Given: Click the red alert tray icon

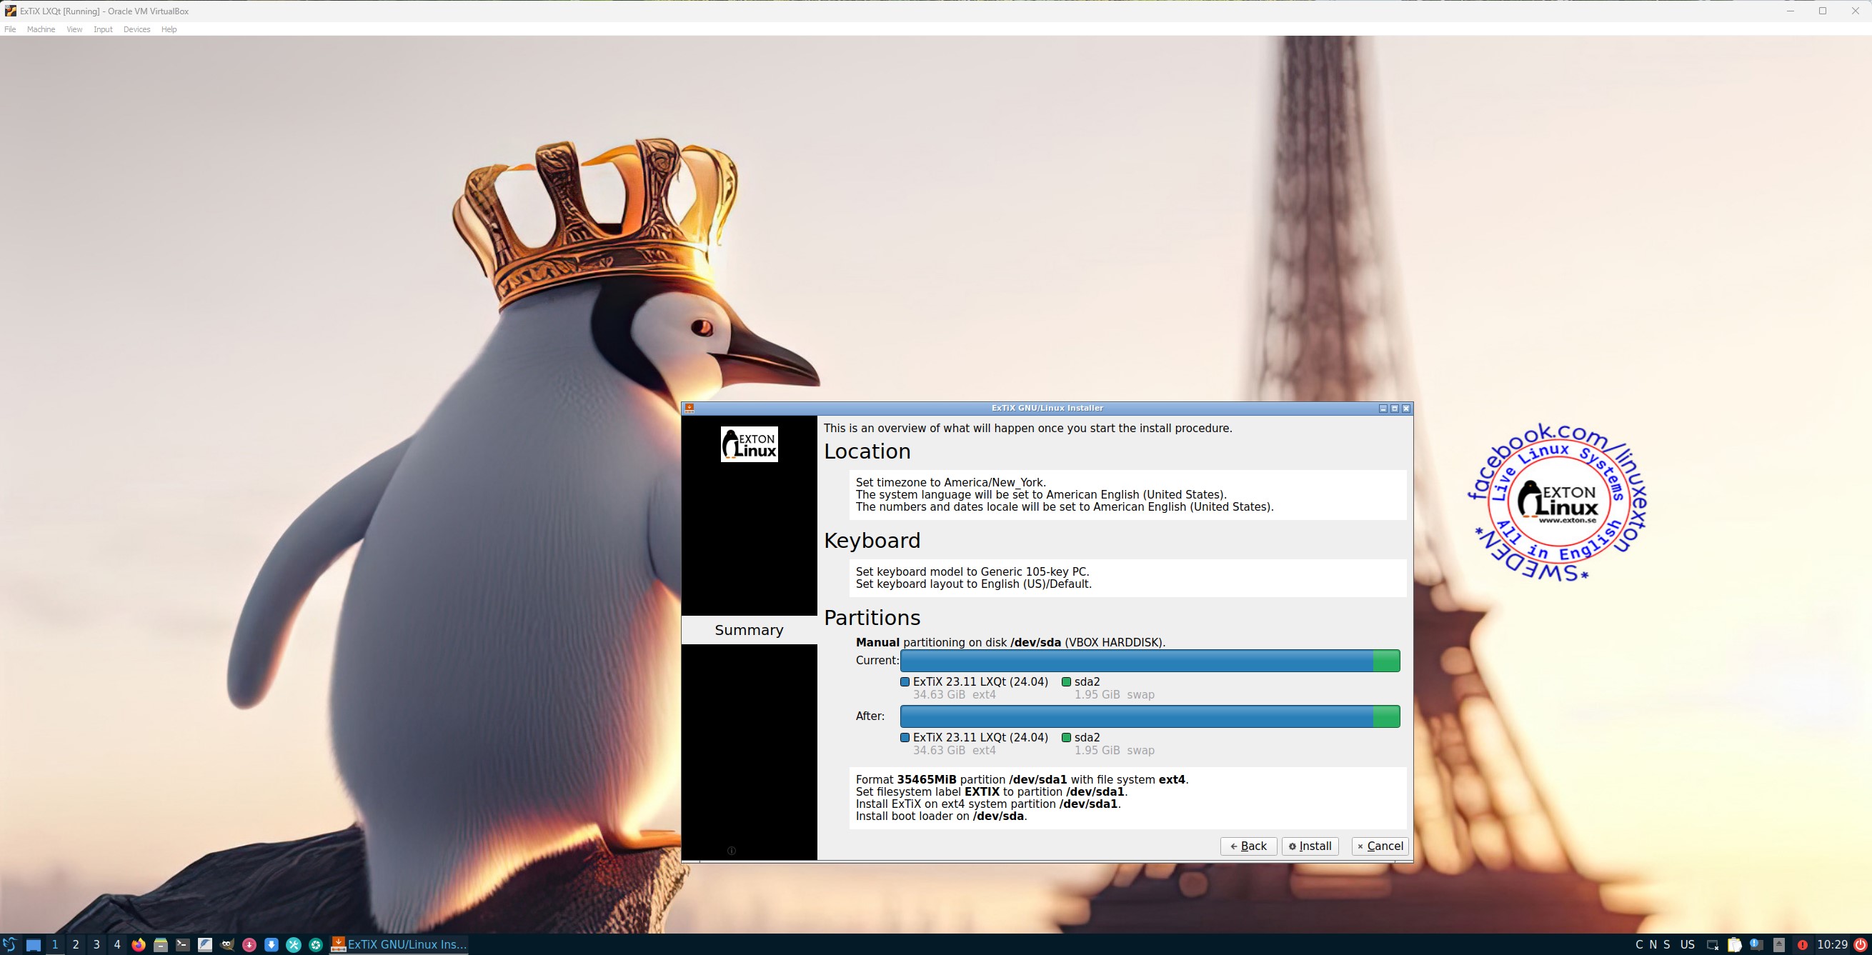Looking at the screenshot, I should [x=1802, y=946].
